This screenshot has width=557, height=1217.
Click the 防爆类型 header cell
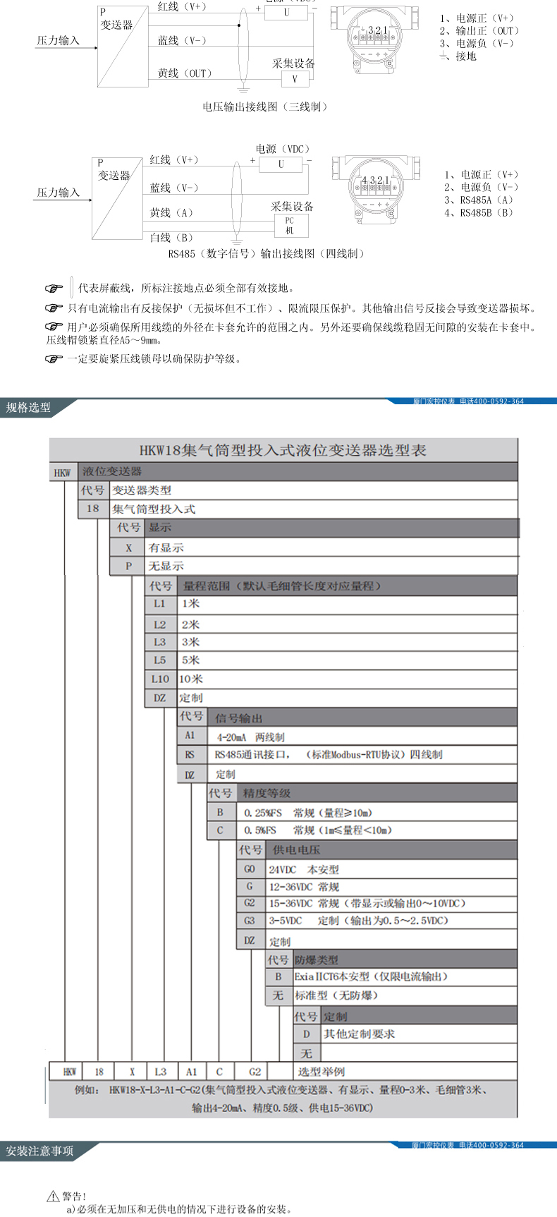[x=405, y=959]
